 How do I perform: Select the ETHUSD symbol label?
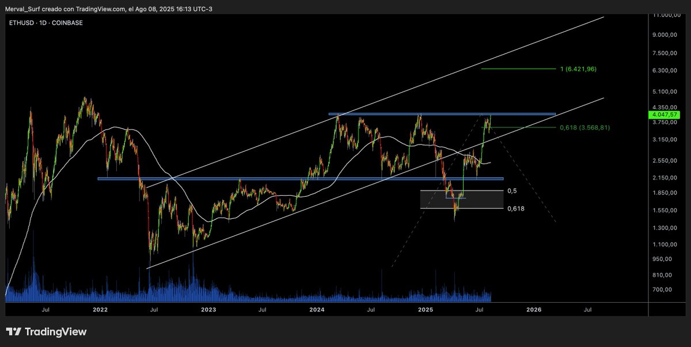click(x=20, y=22)
